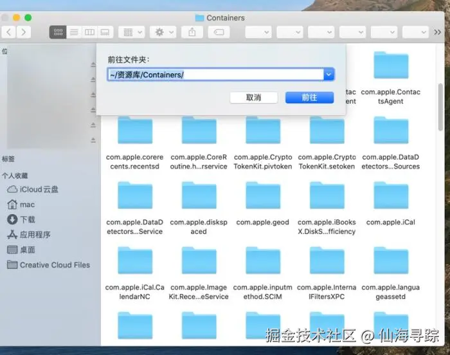Click the 标签 sidebar heading

click(8, 159)
